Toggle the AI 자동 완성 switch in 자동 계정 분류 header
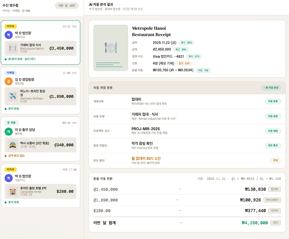The image size is (289, 239). click(271, 88)
